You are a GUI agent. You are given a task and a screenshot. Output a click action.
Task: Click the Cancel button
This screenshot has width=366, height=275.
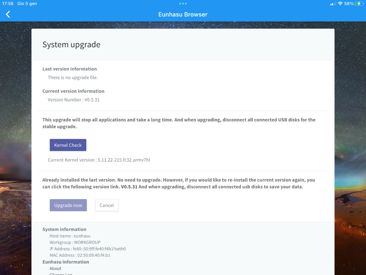(x=107, y=205)
